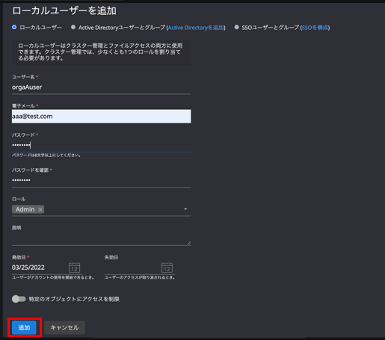
Task: Click the ローカルユーザーを追加 heading
Action: (64, 10)
